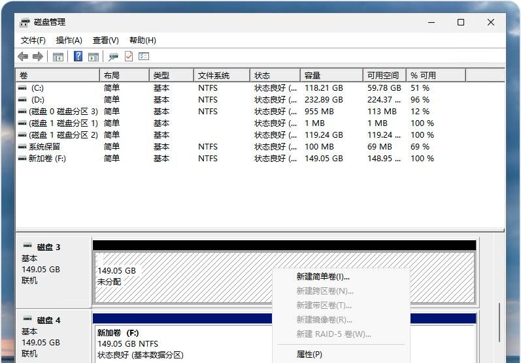
Task: Click the 51 % free percentage cell
Action: [x=420, y=88]
